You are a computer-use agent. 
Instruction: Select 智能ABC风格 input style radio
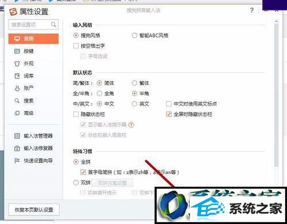[x=134, y=36]
